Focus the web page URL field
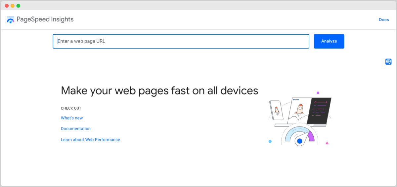 [x=181, y=41]
